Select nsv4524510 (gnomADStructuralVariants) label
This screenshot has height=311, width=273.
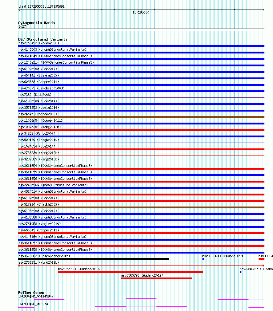(52, 191)
